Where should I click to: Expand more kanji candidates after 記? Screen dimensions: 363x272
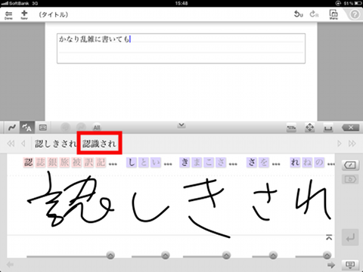point(113,164)
